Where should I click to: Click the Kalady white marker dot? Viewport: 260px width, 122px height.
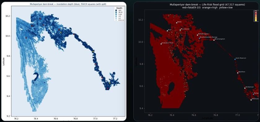[x=177, y=23]
